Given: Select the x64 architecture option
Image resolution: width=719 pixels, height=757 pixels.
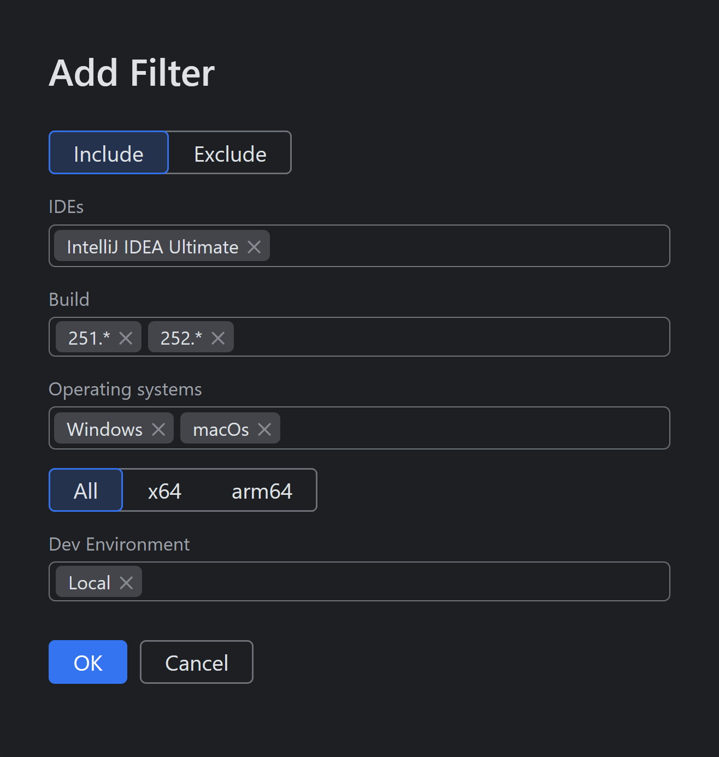Looking at the screenshot, I should (164, 490).
